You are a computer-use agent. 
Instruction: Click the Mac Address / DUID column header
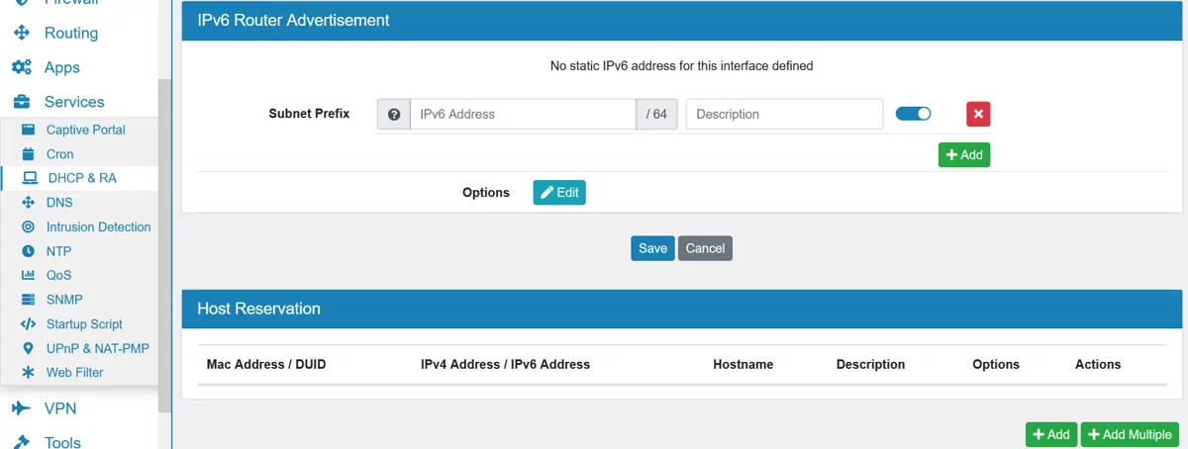pos(266,364)
